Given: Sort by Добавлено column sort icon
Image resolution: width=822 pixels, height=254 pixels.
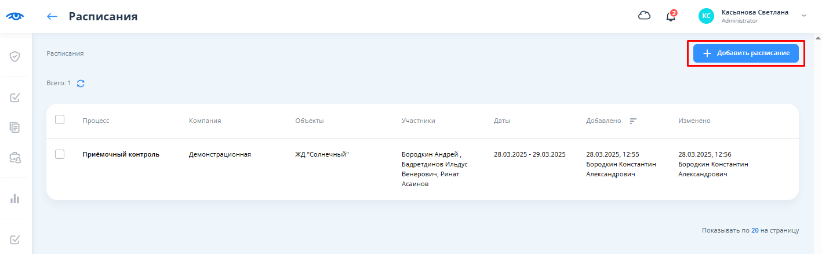Looking at the screenshot, I should (x=633, y=121).
